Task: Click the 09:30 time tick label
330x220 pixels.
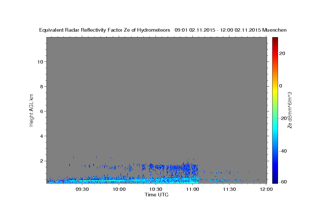Action: coord(82,189)
